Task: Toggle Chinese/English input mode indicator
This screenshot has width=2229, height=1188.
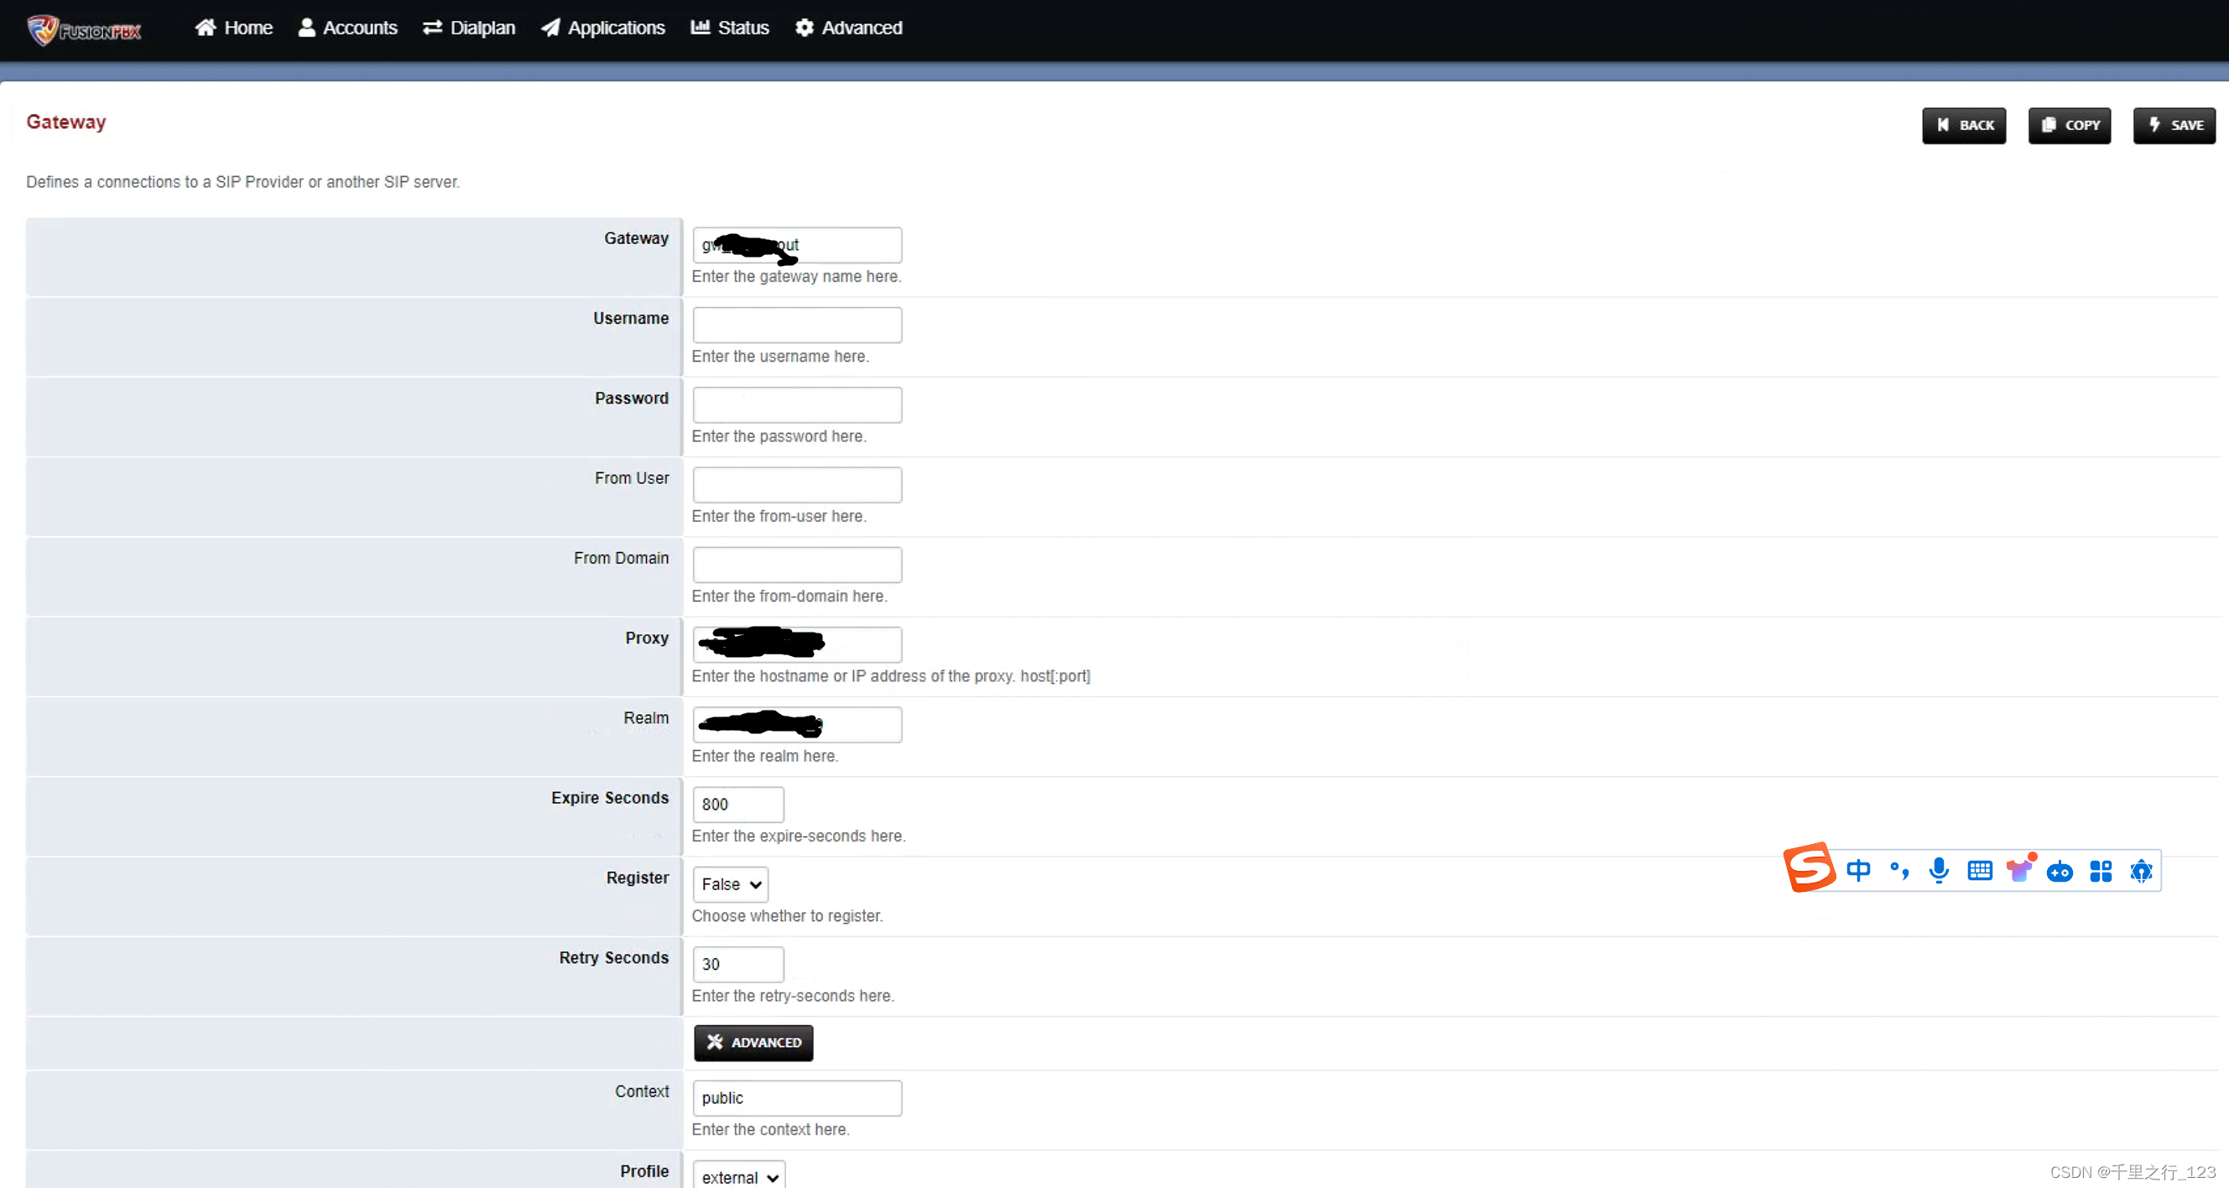Action: point(1858,871)
